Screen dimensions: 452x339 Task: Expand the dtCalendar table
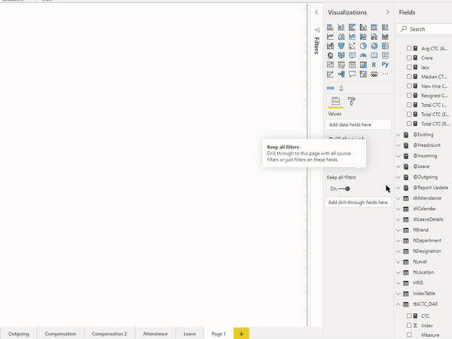pyautogui.click(x=399, y=209)
